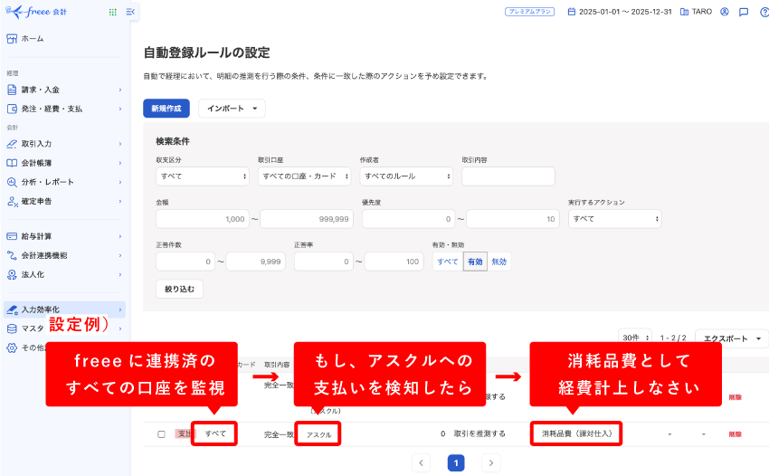Go to the next page arrow
The height and width of the screenshot is (476, 769).
point(491,463)
